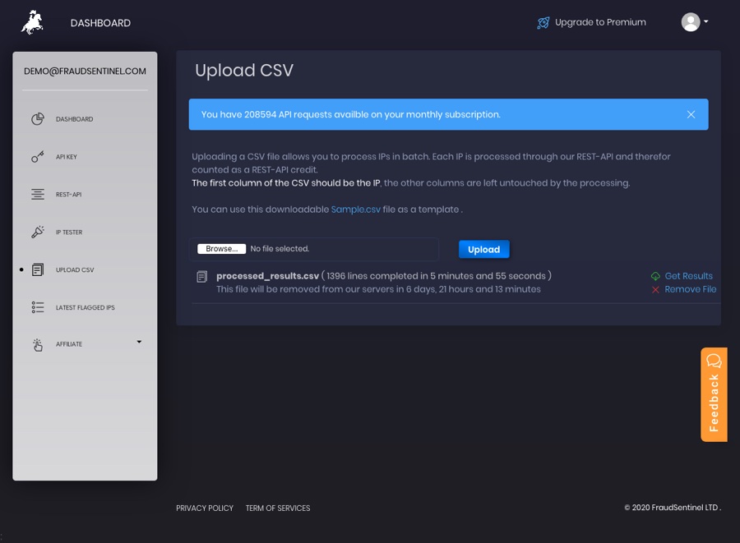
Task: Select the Upload CSV document icon
Action: (x=38, y=269)
